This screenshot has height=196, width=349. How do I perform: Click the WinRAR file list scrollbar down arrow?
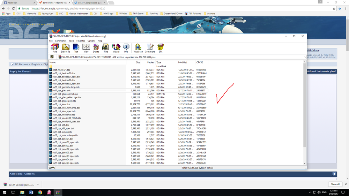coord(305,163)
